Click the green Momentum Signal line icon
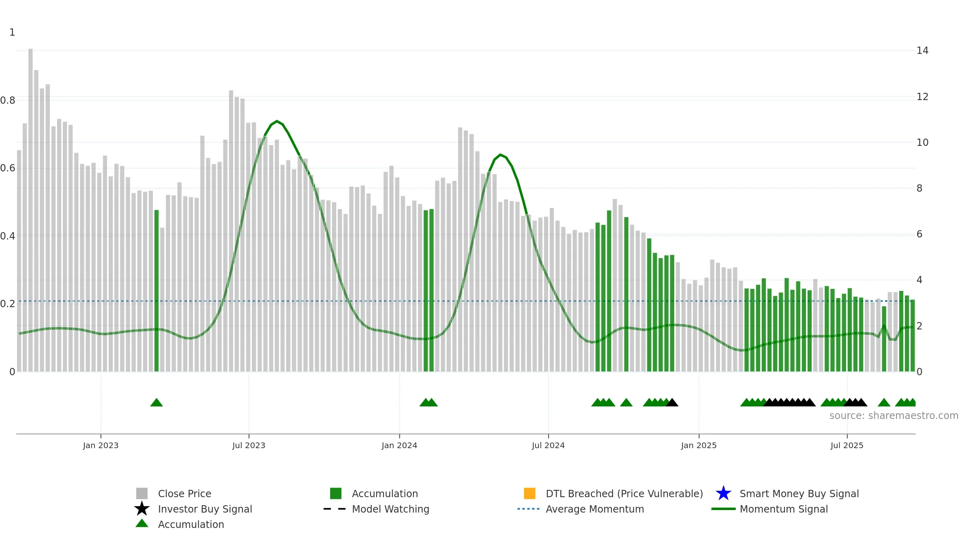This screenshot has height=547, width=973. pyautogui.click(x=723, y=509)
